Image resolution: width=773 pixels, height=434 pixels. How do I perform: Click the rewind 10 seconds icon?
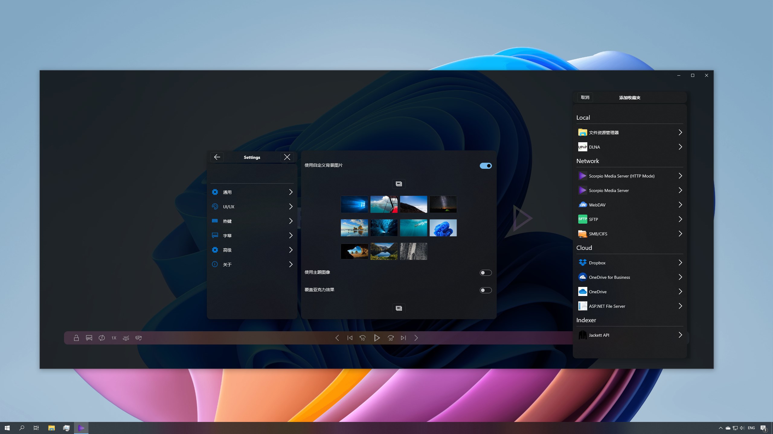[363, 338]
